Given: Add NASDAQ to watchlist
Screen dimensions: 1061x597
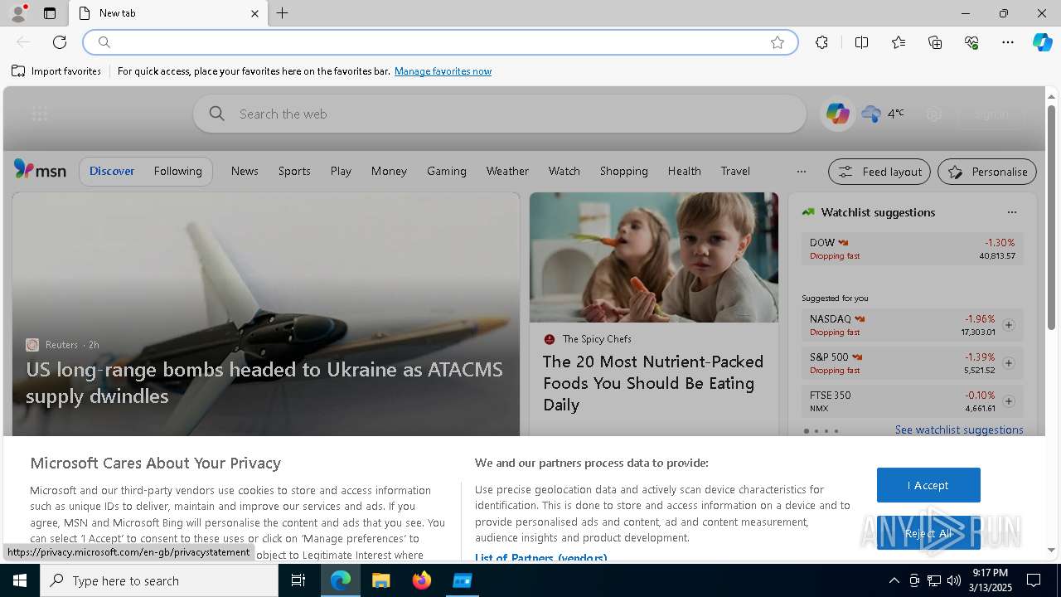Looking at the screenshot, I should point(1009,325).
